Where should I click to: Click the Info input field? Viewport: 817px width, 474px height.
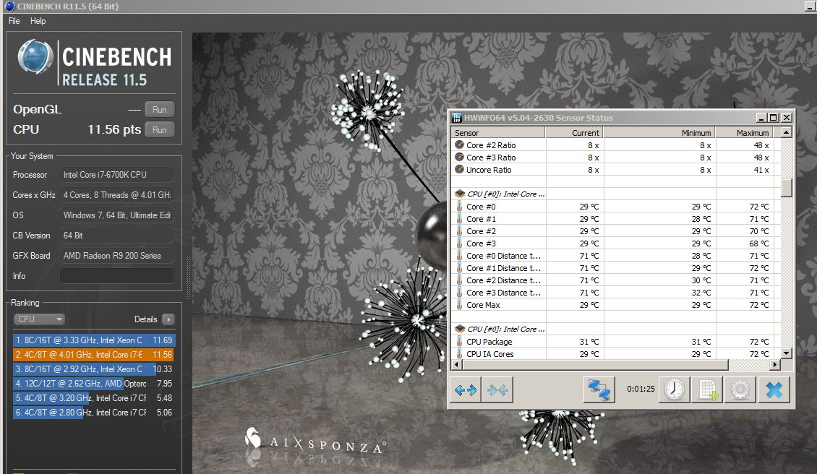coord(116,276)
